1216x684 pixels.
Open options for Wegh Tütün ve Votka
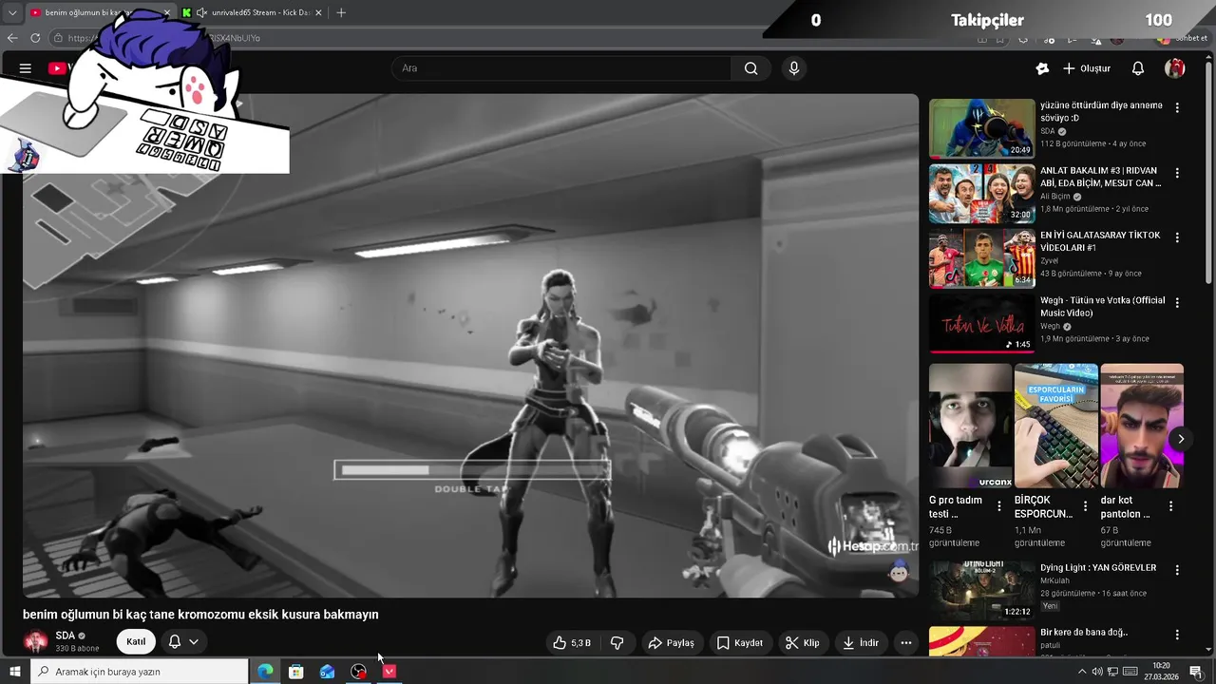tap(1177, 303)
